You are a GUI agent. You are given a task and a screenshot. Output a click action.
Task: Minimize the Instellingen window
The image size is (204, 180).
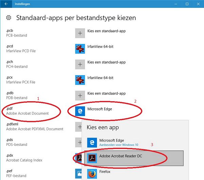tap(176, 4)
